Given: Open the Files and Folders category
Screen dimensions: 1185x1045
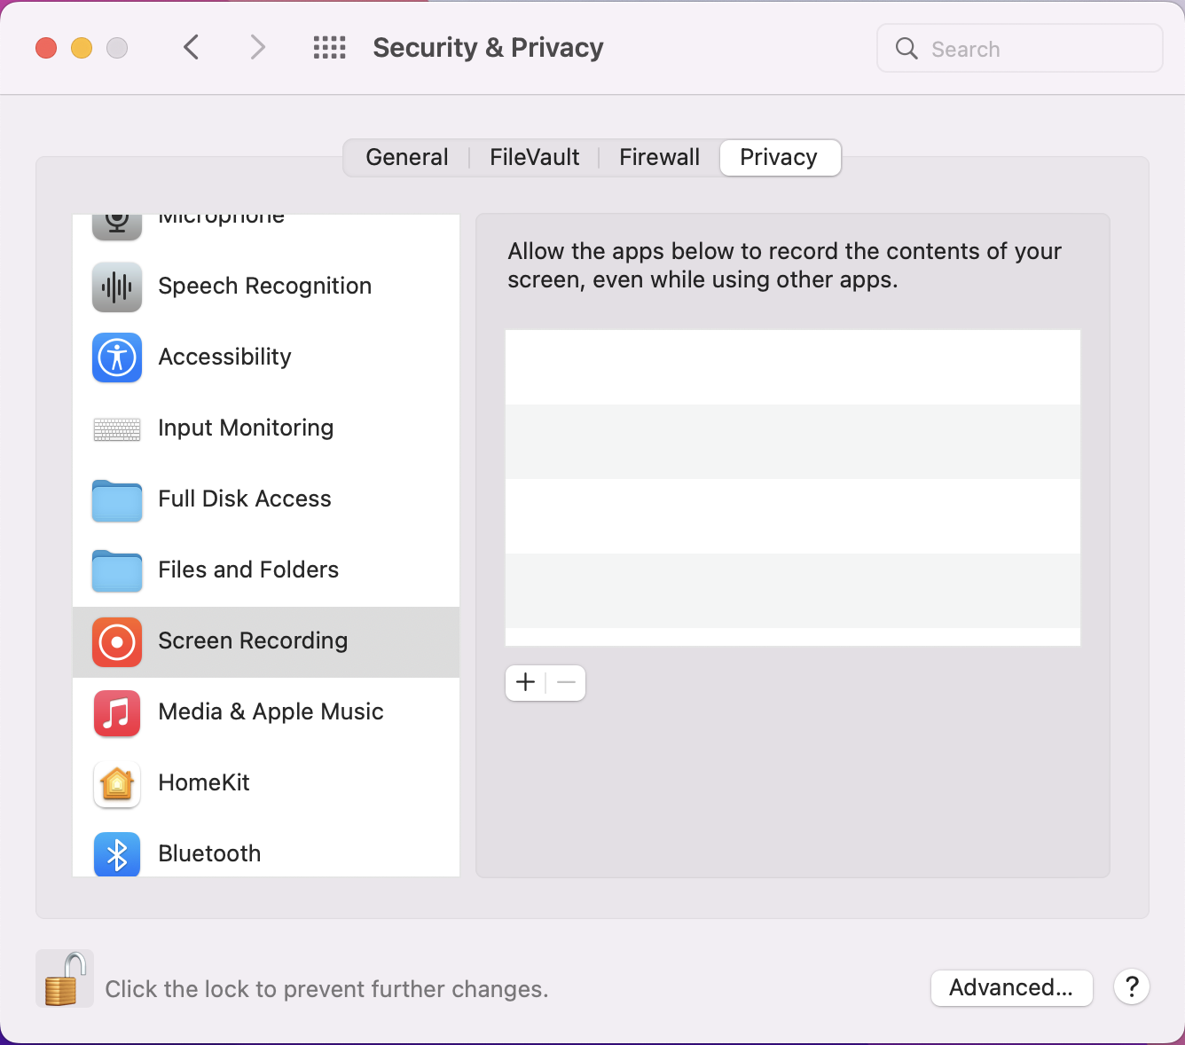Looking at the screenshot, I should coord(266,570).
